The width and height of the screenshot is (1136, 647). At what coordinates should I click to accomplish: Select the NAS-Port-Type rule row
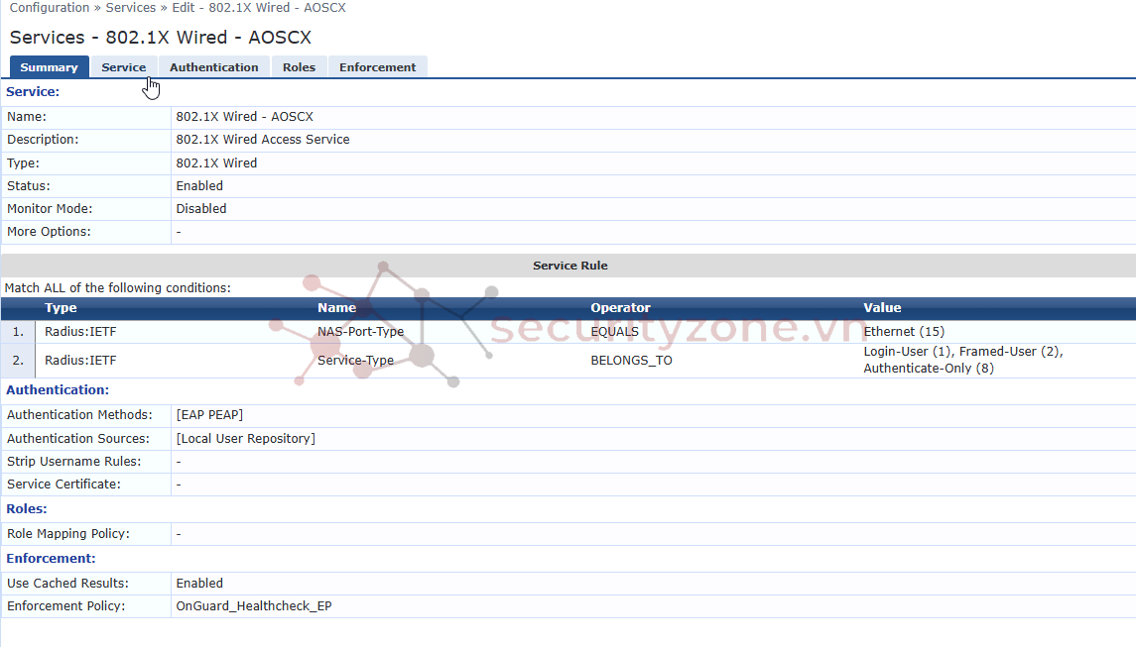[360, 332]
